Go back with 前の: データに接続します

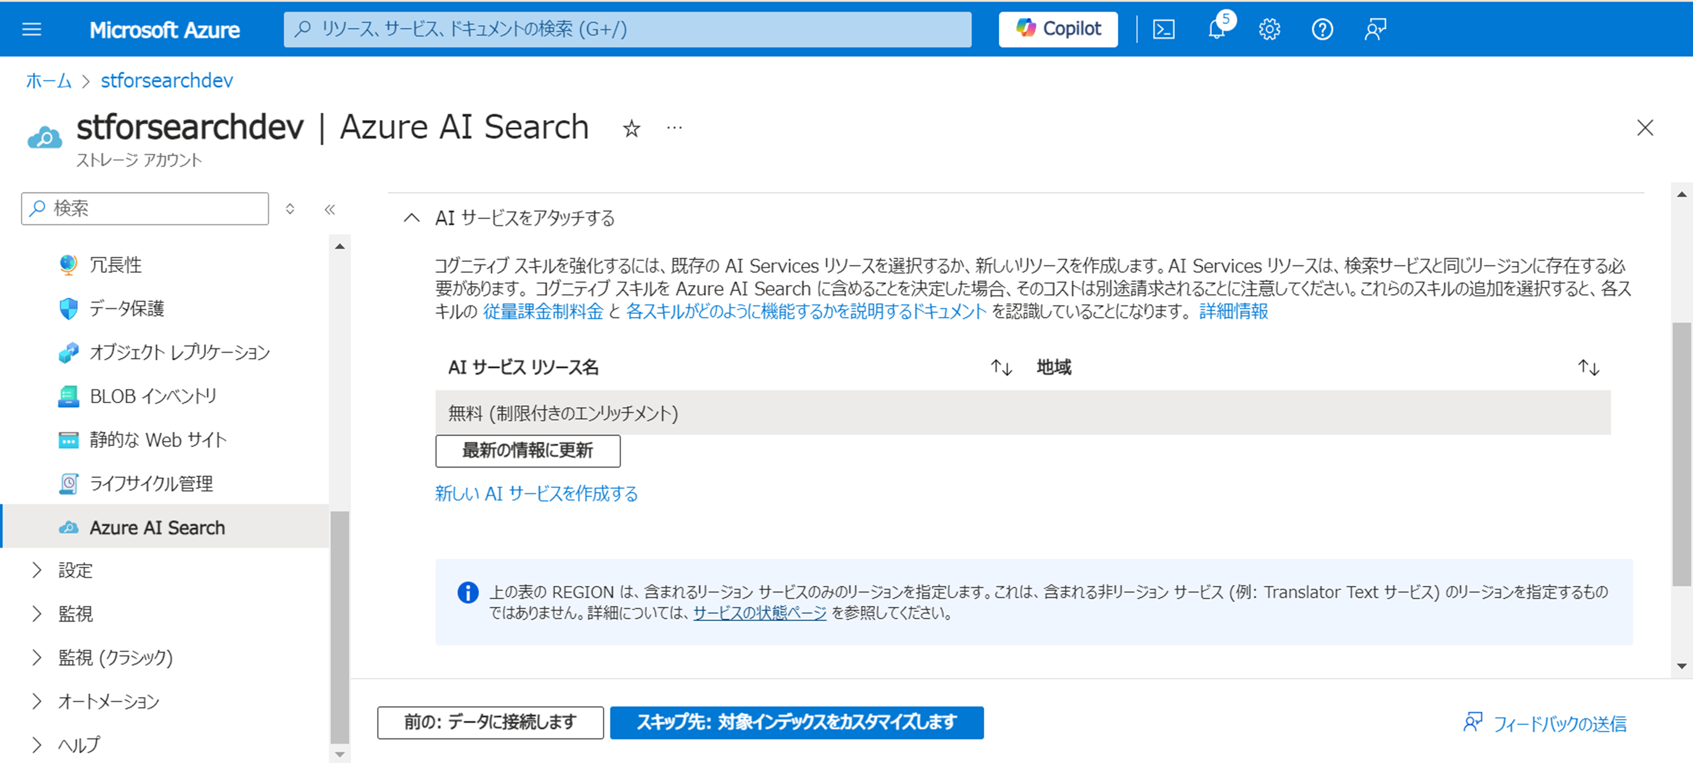[490, 722]
